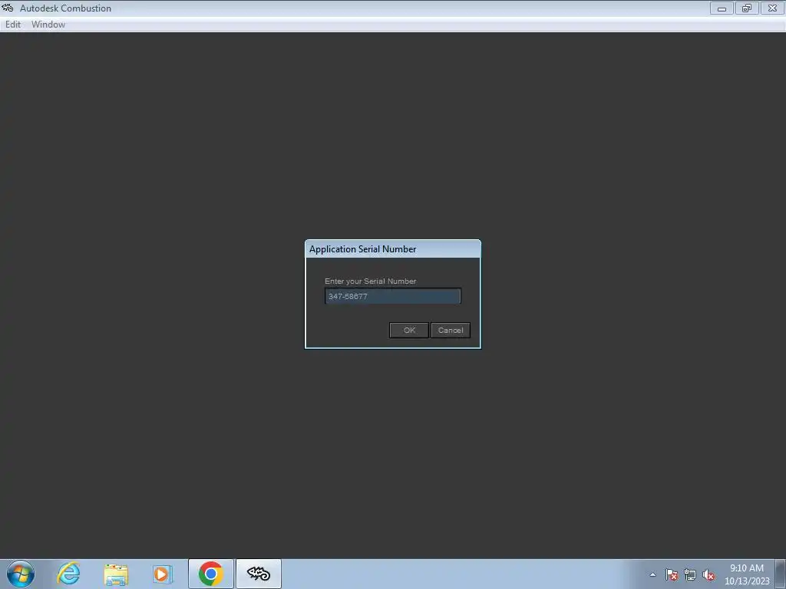The height and width of the screenshot is (589, 786).
Task: Click the Application Serial Number dialog title
Action: click(362, 249)
